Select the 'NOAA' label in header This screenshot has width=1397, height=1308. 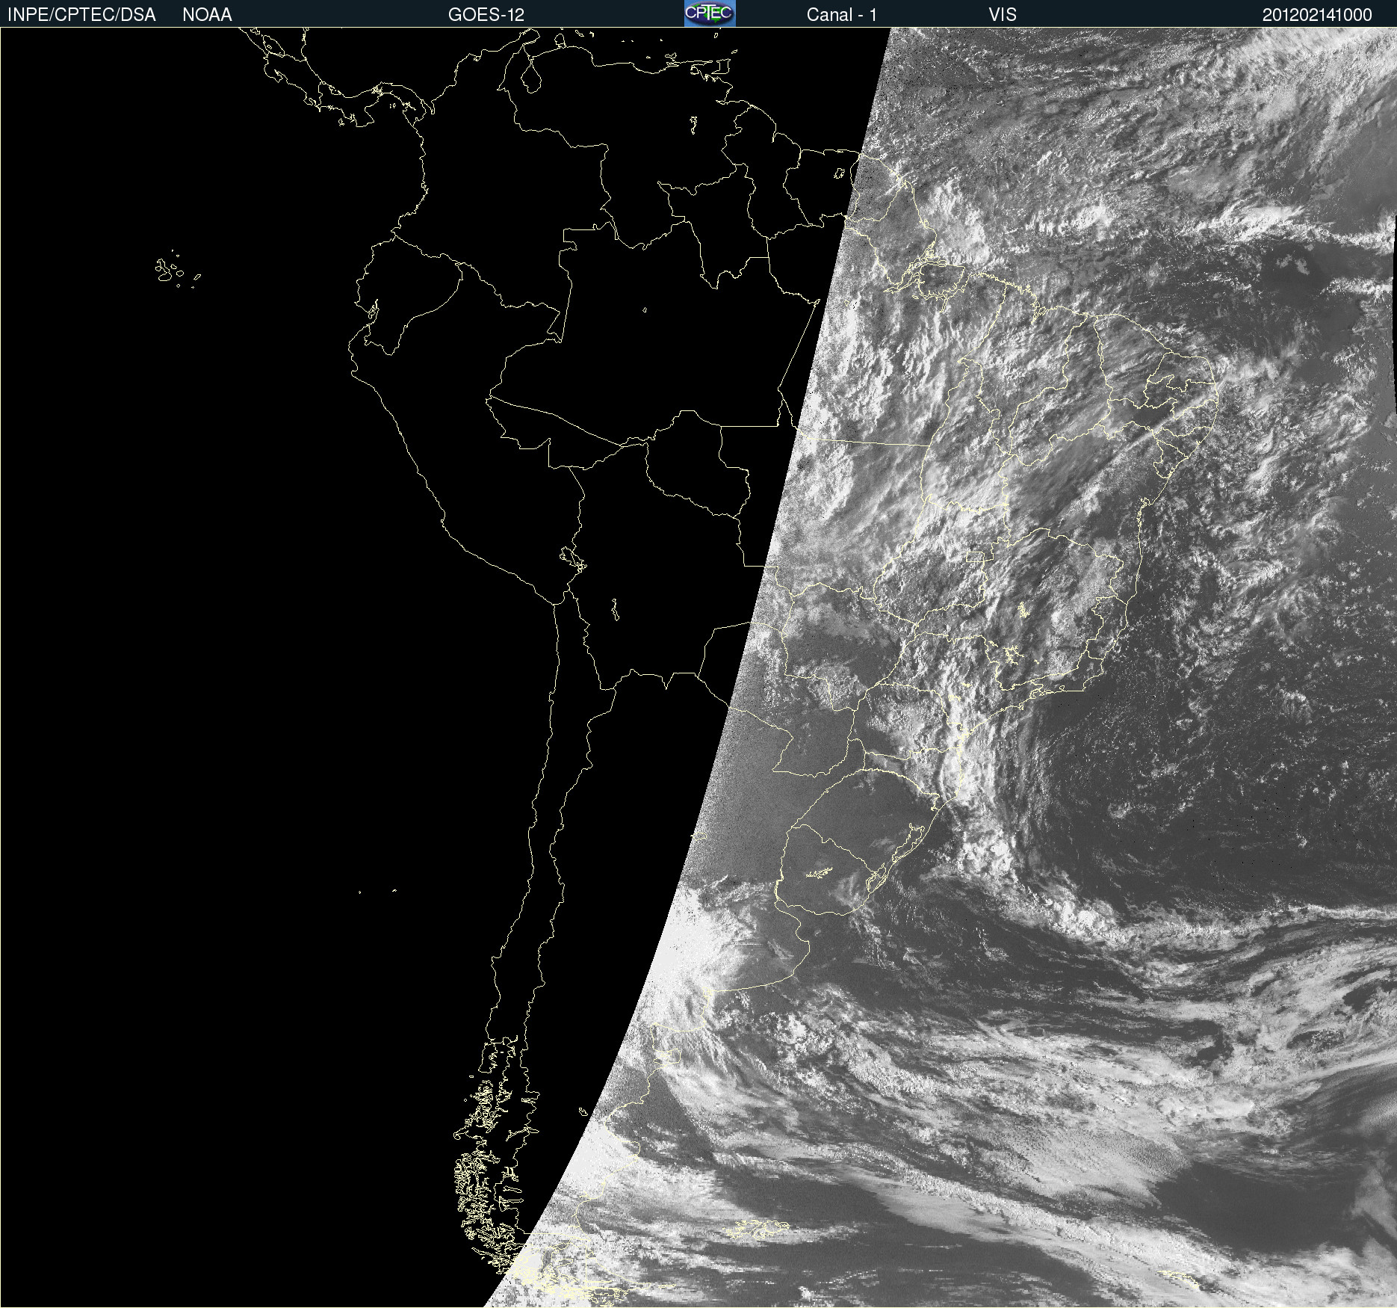pos(207,15)
